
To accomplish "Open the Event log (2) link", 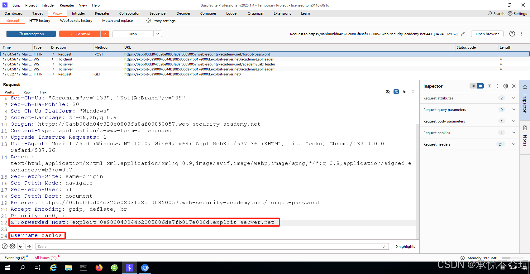I will pyautogui.click(x=15, y=258).
